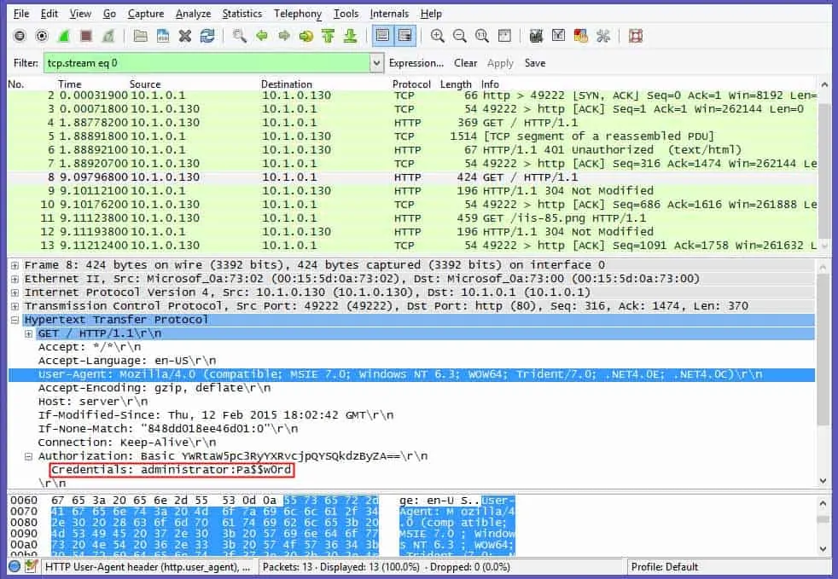Expand the Ethernet II tree node
The image size is (838, 579).
pyautogui.click(x=15, y=279)
